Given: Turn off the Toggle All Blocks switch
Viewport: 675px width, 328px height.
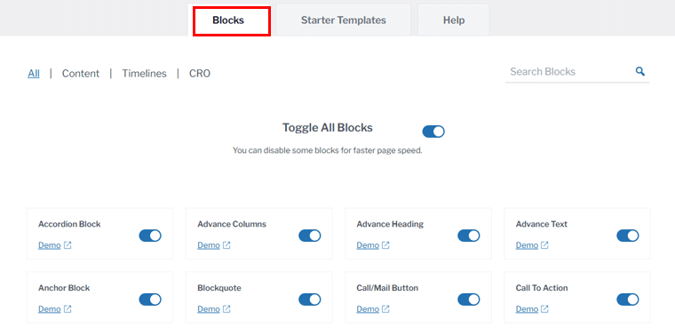Looking at the screenshot, I should pyautogui.click(x=433, y=132).
